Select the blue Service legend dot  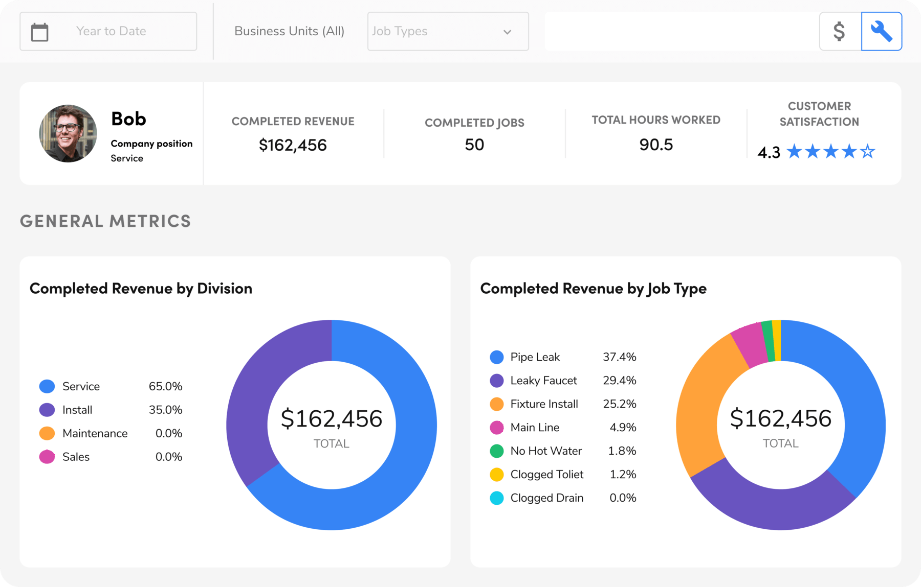click(47, 386)
